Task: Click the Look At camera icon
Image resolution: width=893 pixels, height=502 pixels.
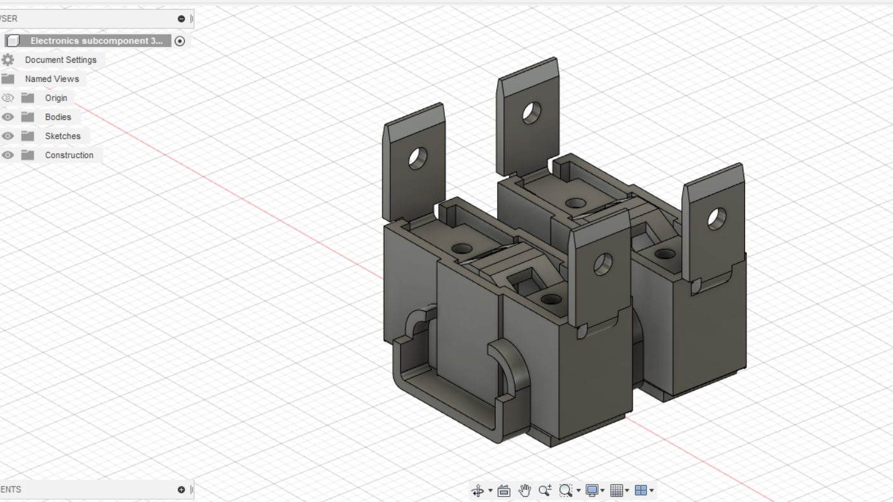Action: [504, 491]
